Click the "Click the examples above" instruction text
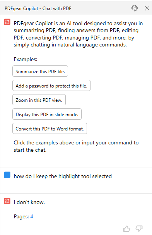 point(76,146)
